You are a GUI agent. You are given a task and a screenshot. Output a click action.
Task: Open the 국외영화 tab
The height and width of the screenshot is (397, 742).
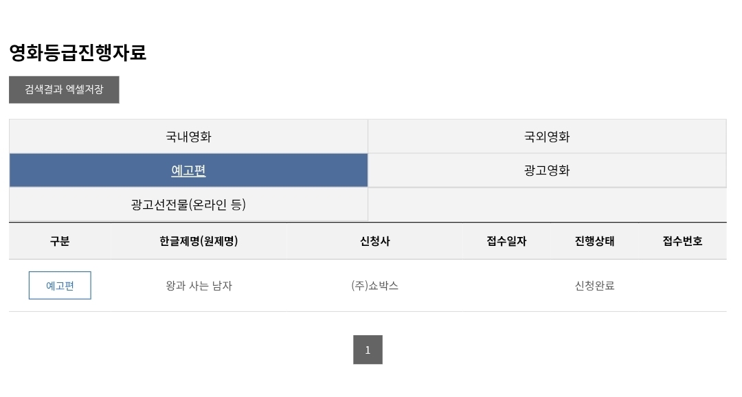coord(547,137)
